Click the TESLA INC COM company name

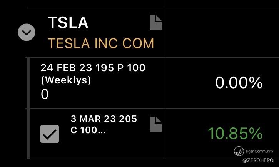point(101,43)
